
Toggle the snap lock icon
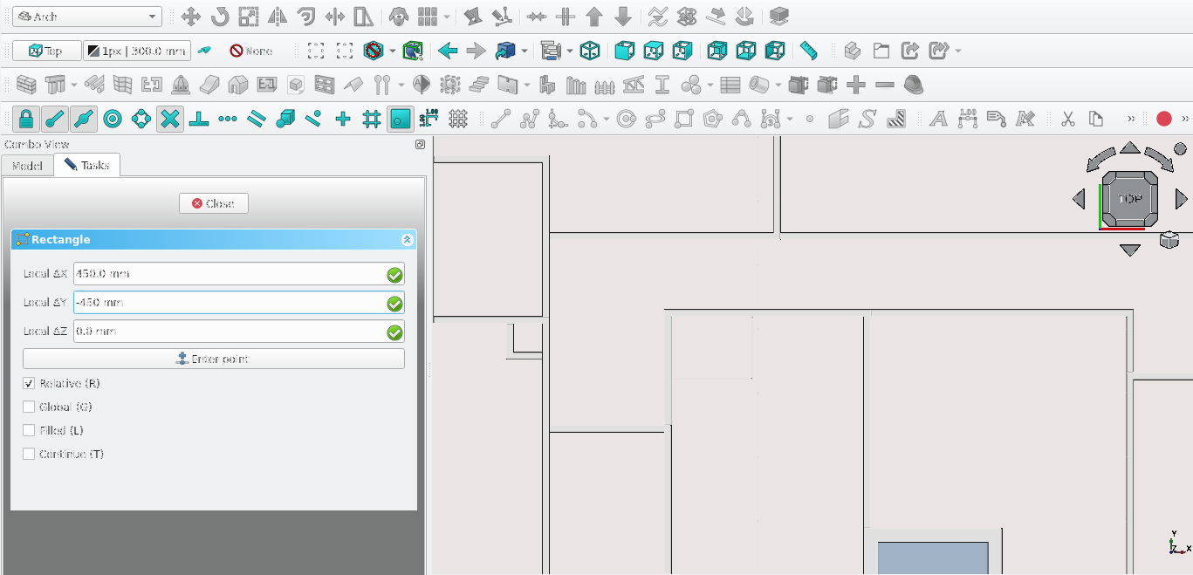pos(26,119)
